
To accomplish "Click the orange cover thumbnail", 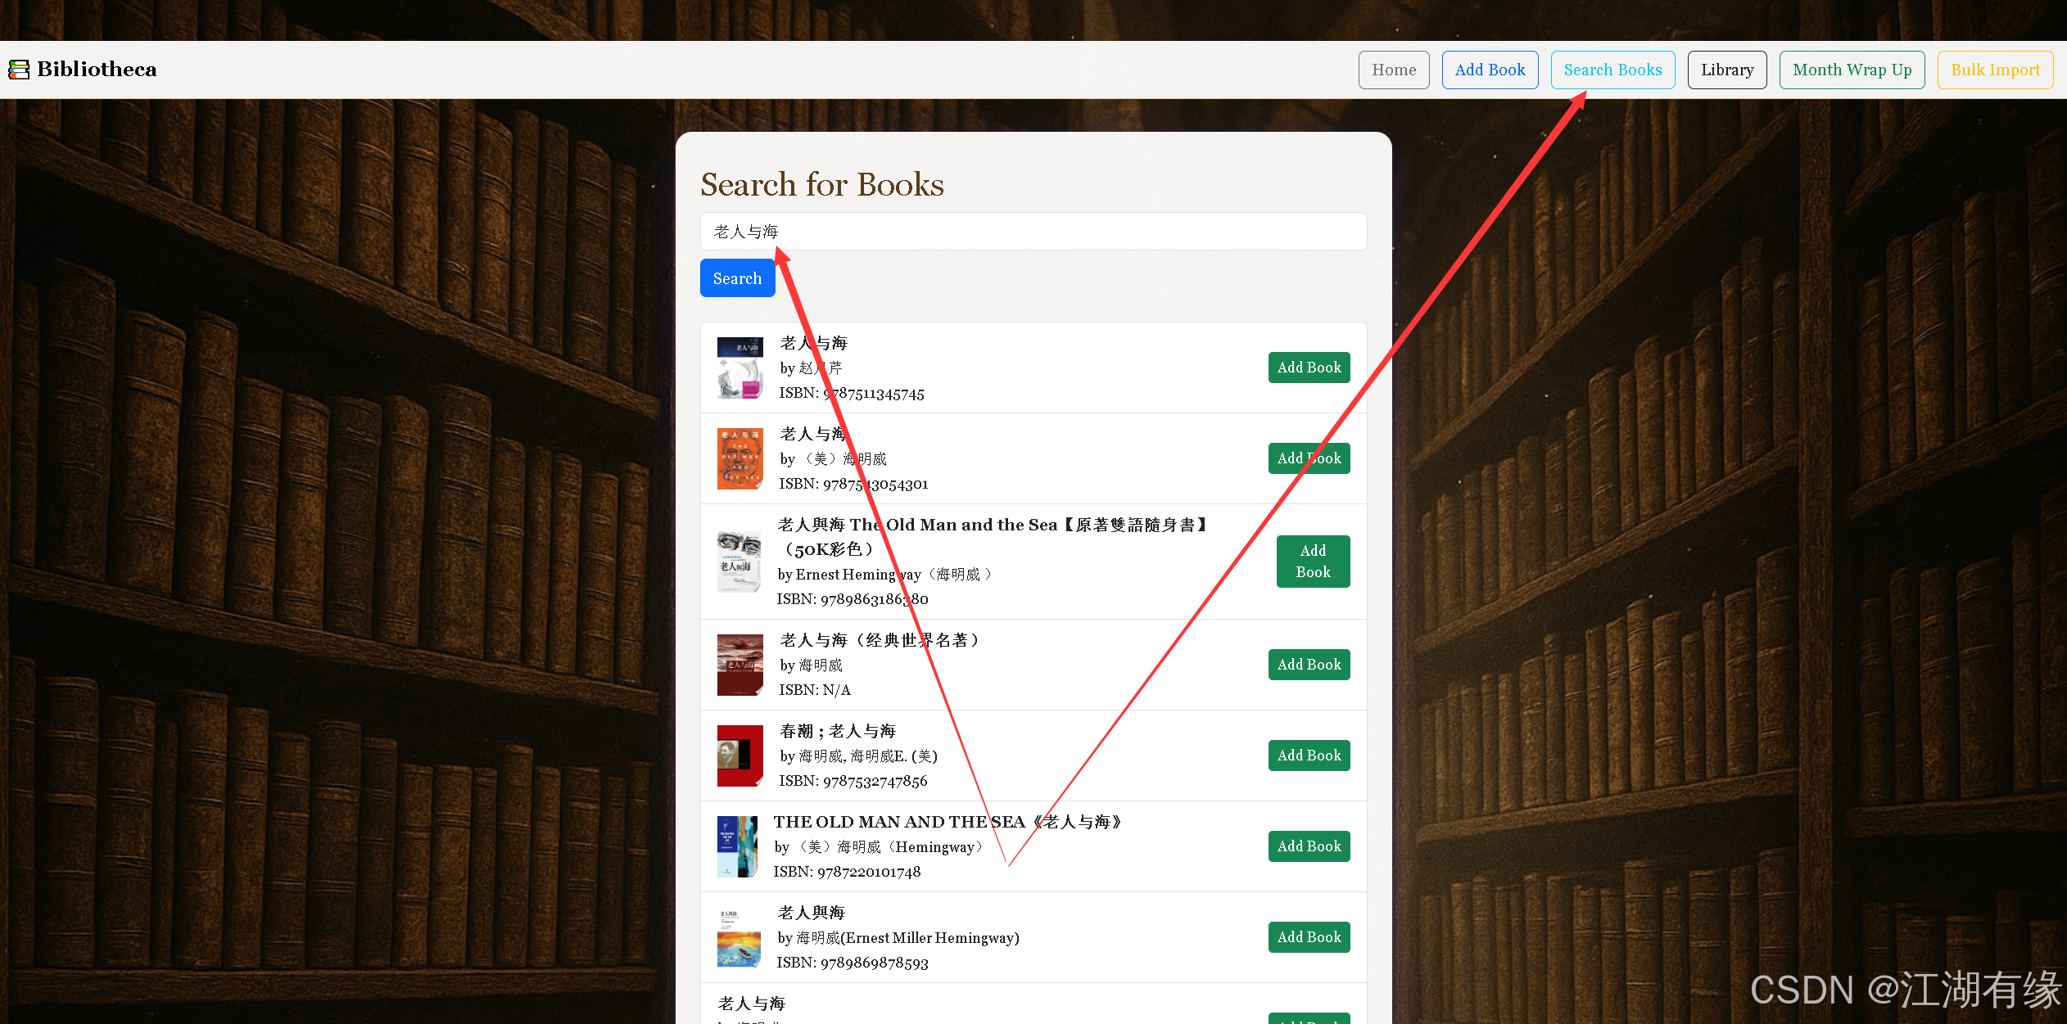I will tap(740, 458).
